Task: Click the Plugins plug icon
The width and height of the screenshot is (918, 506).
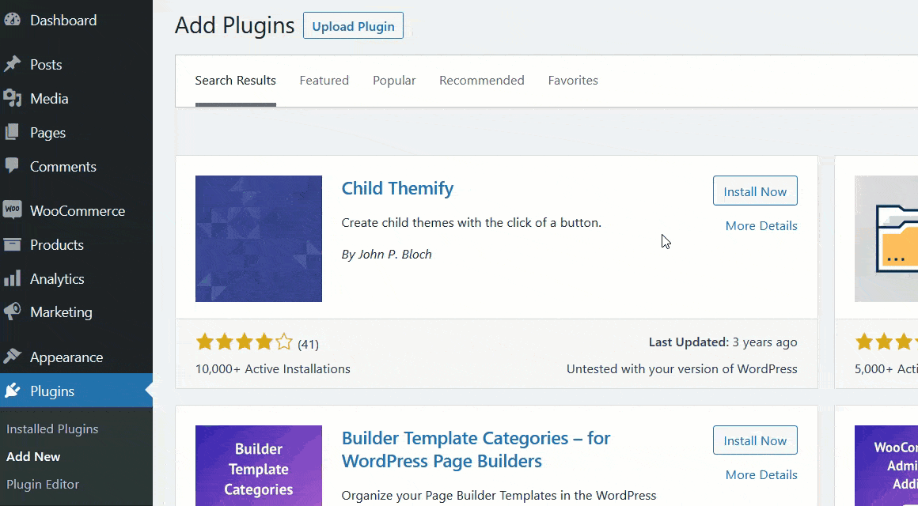Action: (x=12, y=391)
